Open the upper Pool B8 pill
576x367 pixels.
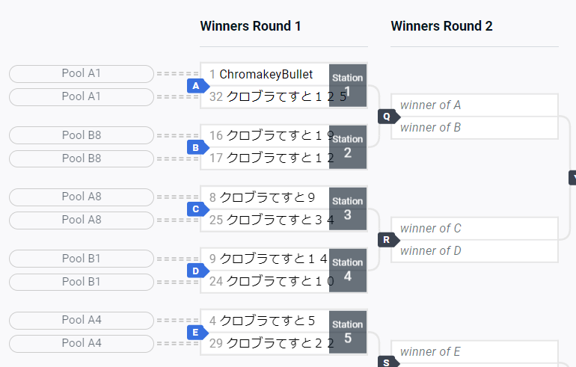pyautogui.click(x=82, y=135)
